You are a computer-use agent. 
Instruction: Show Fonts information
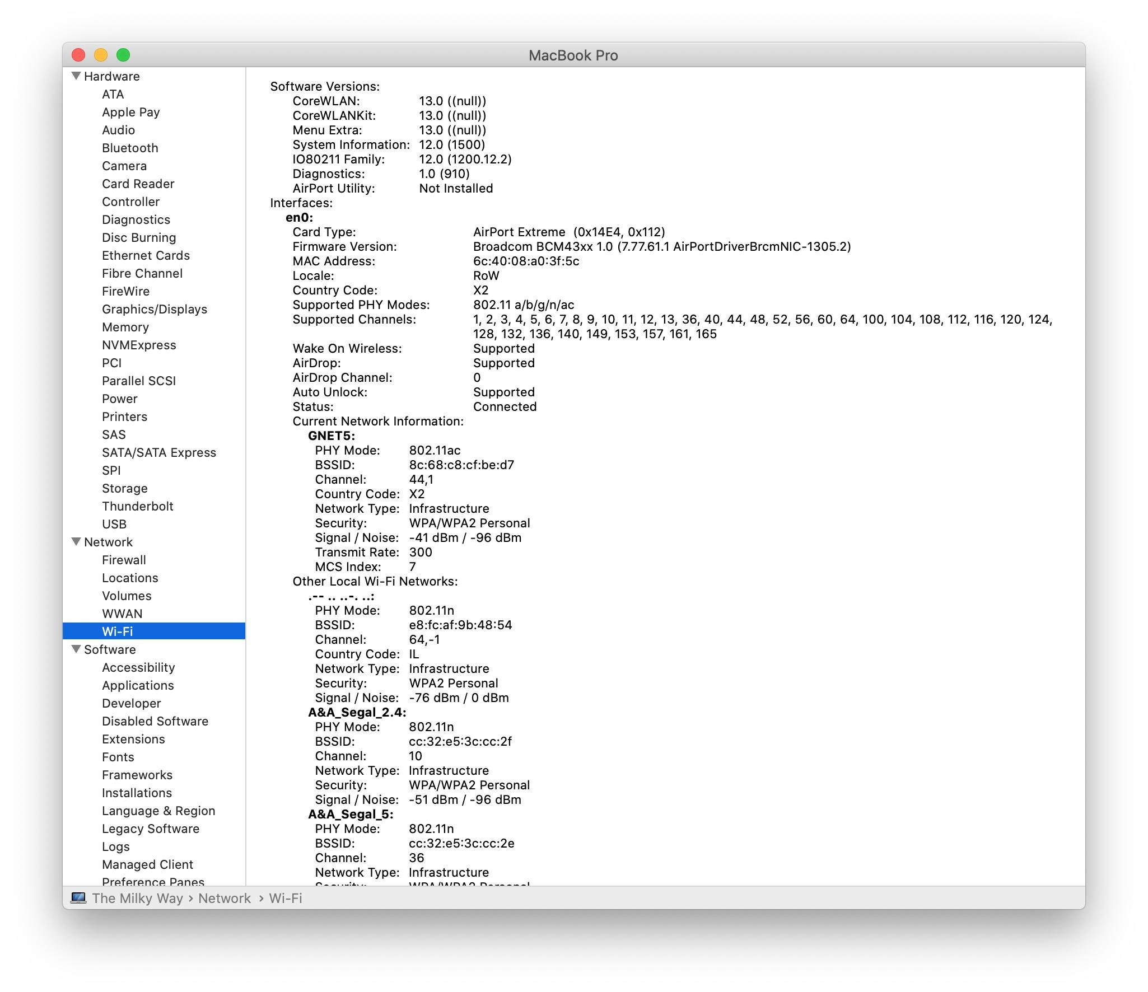pos(118,757)
